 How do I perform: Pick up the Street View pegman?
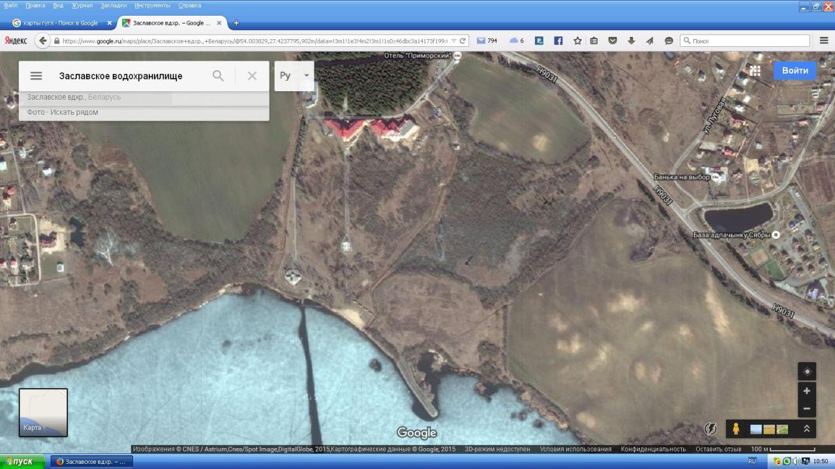(x=736, y=429)
